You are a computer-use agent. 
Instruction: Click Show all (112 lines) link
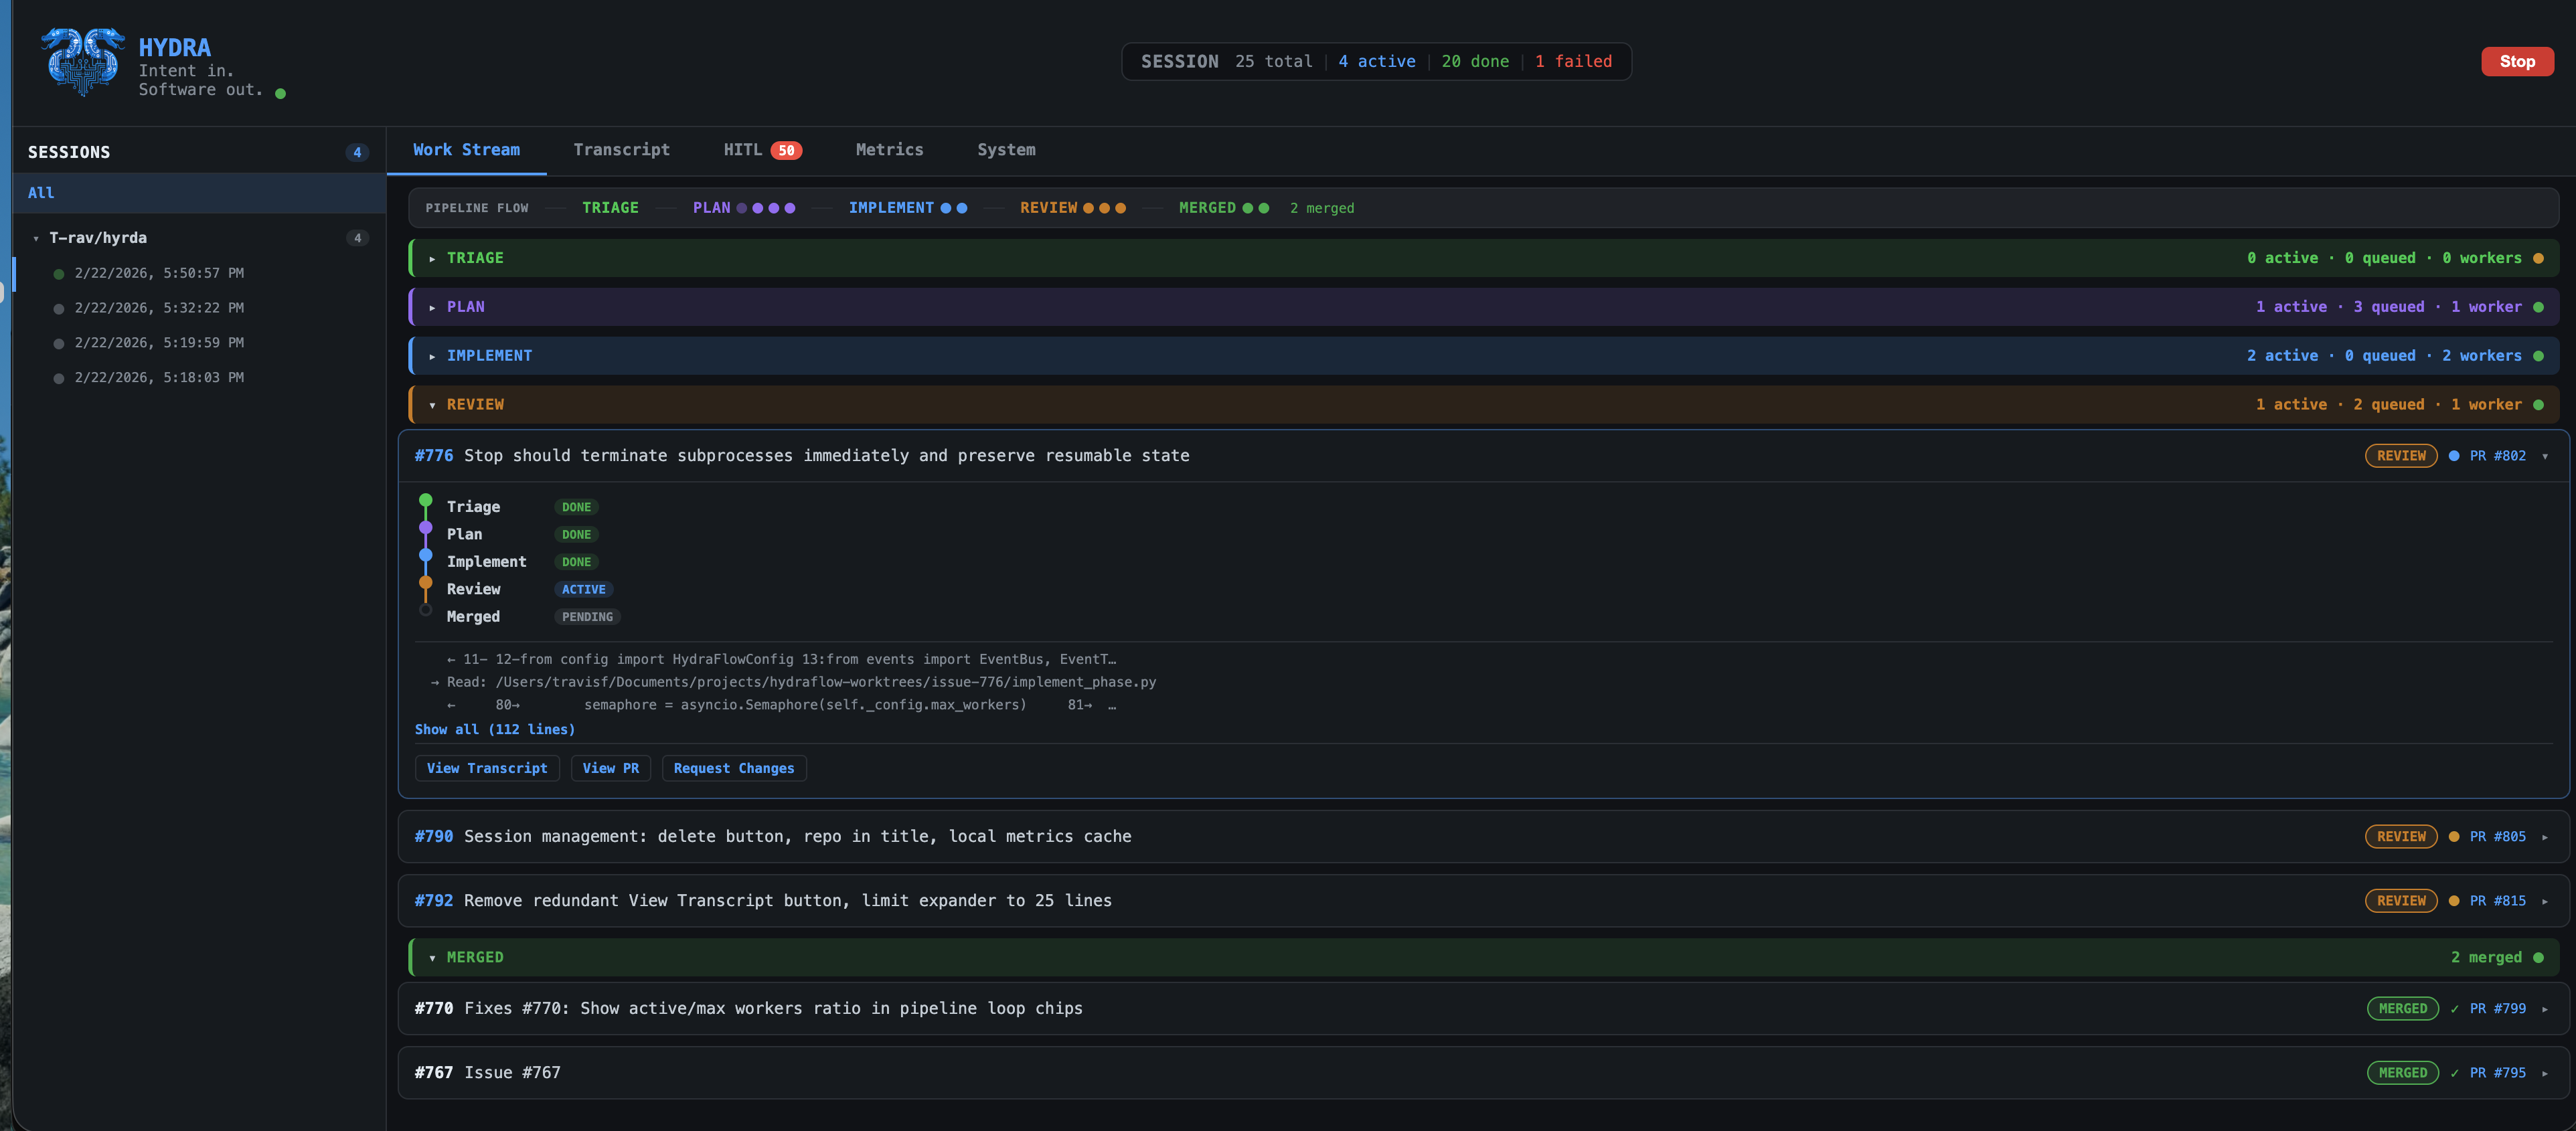pyautogui.click(x=494, y=730)
